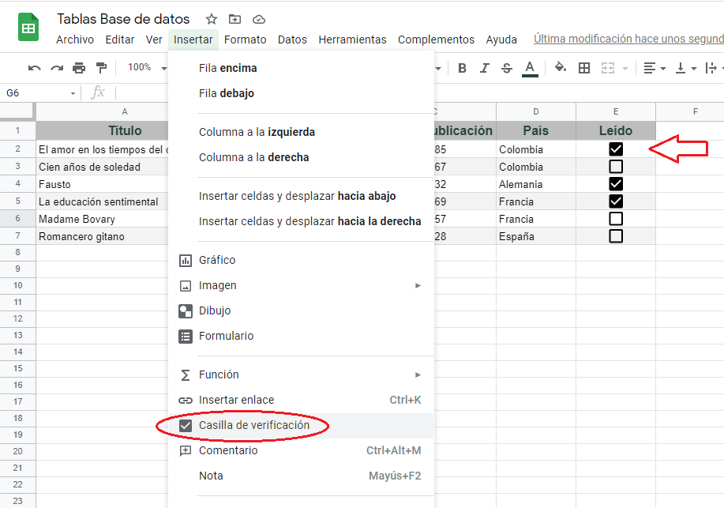Choose Casilla de verificación from menu
This screenshot has height=508, width=724.
tap(253, 426)
